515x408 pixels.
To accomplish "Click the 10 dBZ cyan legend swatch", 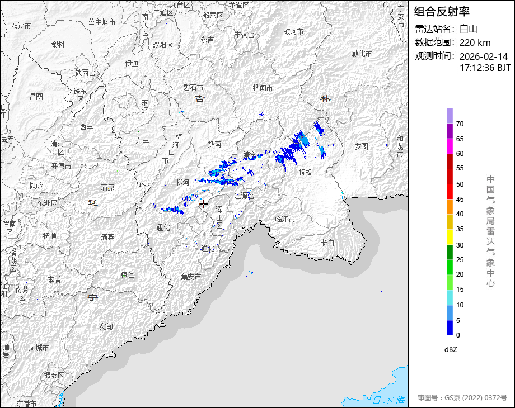I will tap(450, 297).
